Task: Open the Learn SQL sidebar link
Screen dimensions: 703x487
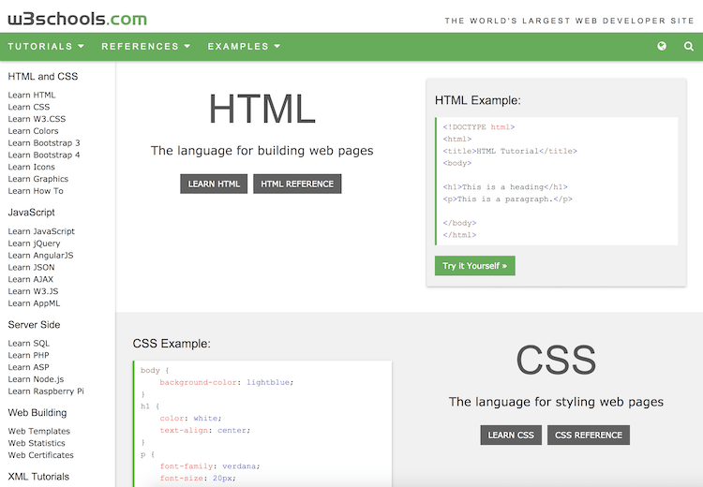Action: tap(29, 344)
